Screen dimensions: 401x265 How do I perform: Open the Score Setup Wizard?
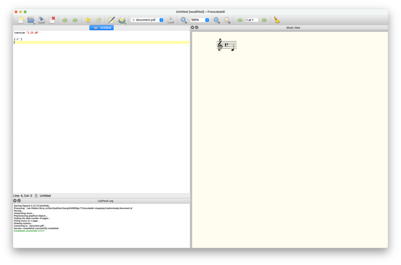111,20
